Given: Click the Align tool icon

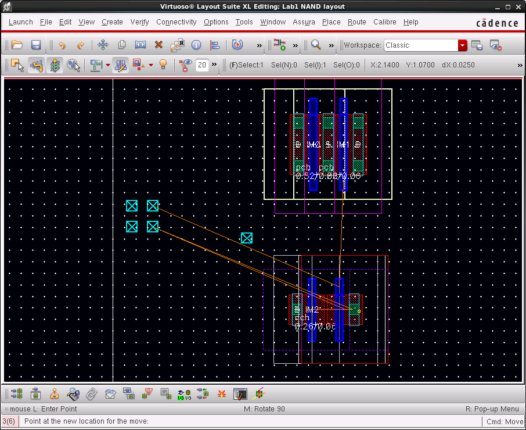Looking at the screenshot, I should tap(214, 45).
